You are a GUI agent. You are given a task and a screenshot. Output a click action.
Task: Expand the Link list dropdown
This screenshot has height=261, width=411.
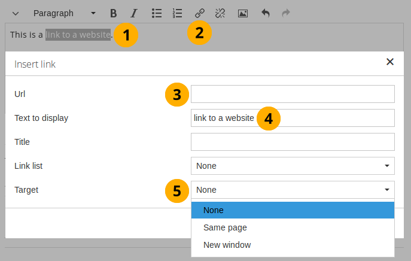293,166
